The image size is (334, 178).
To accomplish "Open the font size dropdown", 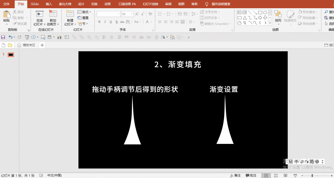I will tap(131, 14).
